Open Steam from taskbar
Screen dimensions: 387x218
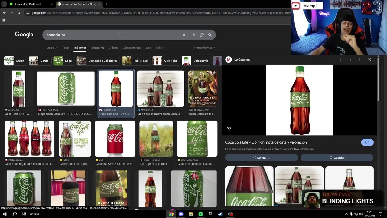pyautogui.click(x=220, y=214)
